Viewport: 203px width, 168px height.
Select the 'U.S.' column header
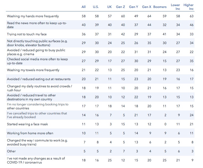[96, 7]
